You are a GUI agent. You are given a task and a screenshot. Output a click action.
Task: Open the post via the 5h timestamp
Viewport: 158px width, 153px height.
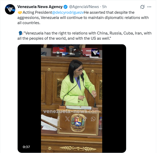pos(104,7)
